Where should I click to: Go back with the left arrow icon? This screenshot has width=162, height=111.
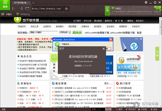(x=14, y=8)
